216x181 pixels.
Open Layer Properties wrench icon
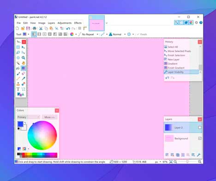coord(198,155)
